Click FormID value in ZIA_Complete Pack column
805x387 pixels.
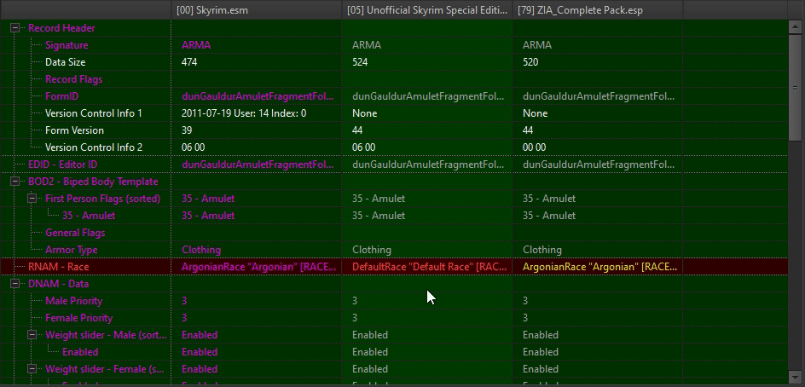[x=599, y=96]
